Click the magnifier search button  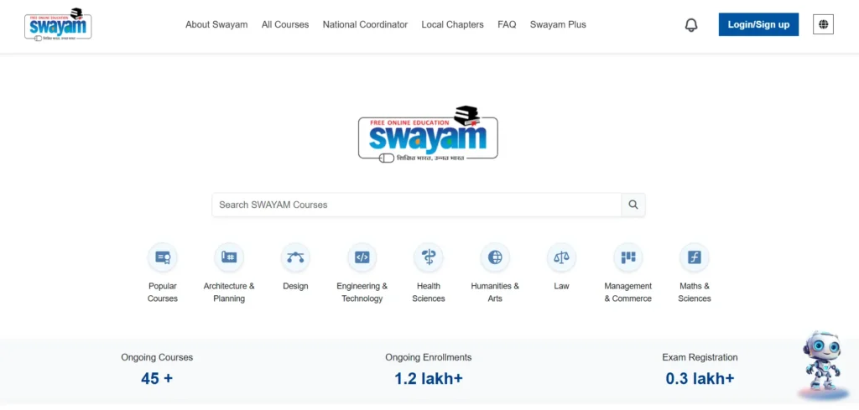pyautogui.click(x=633, y=205)
